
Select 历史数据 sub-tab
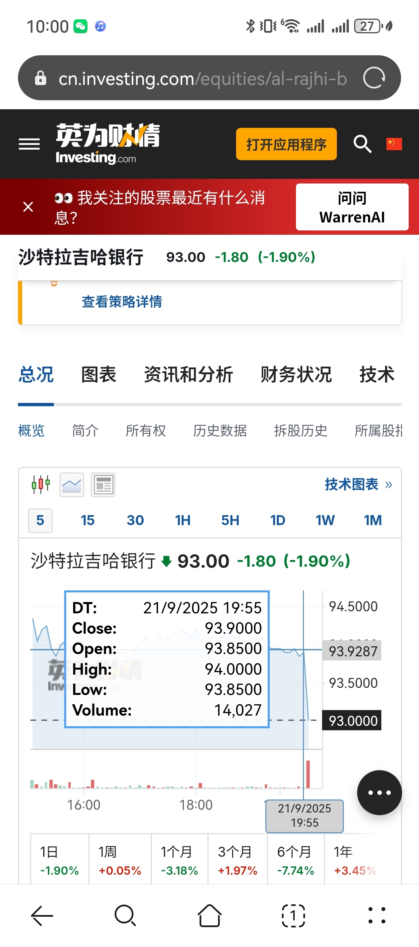[x=220, y=431]
